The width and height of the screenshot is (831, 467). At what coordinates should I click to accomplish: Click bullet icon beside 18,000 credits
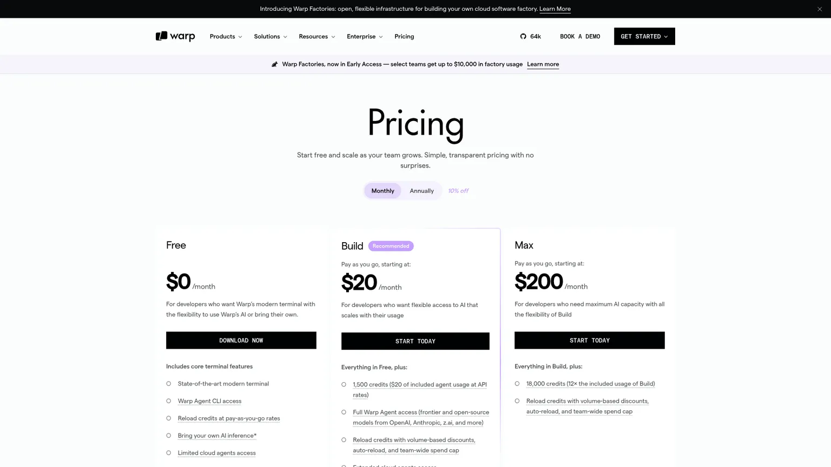point(517,384)
